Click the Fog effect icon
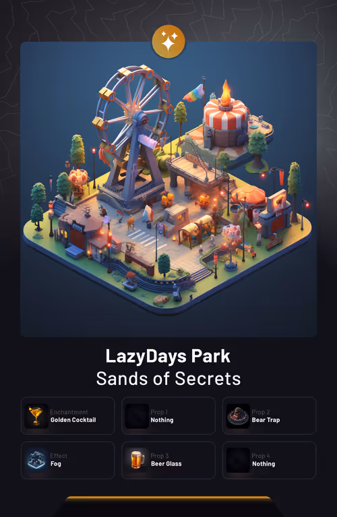Screen dimensions: 337x517 point(36,460)
